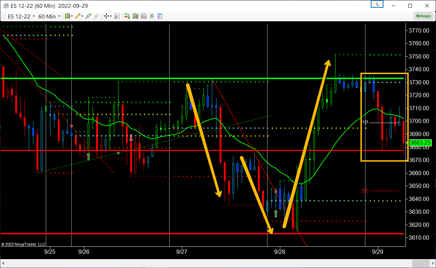
Task: Click the 9/27 date axis label
Action: coord(182,251)
